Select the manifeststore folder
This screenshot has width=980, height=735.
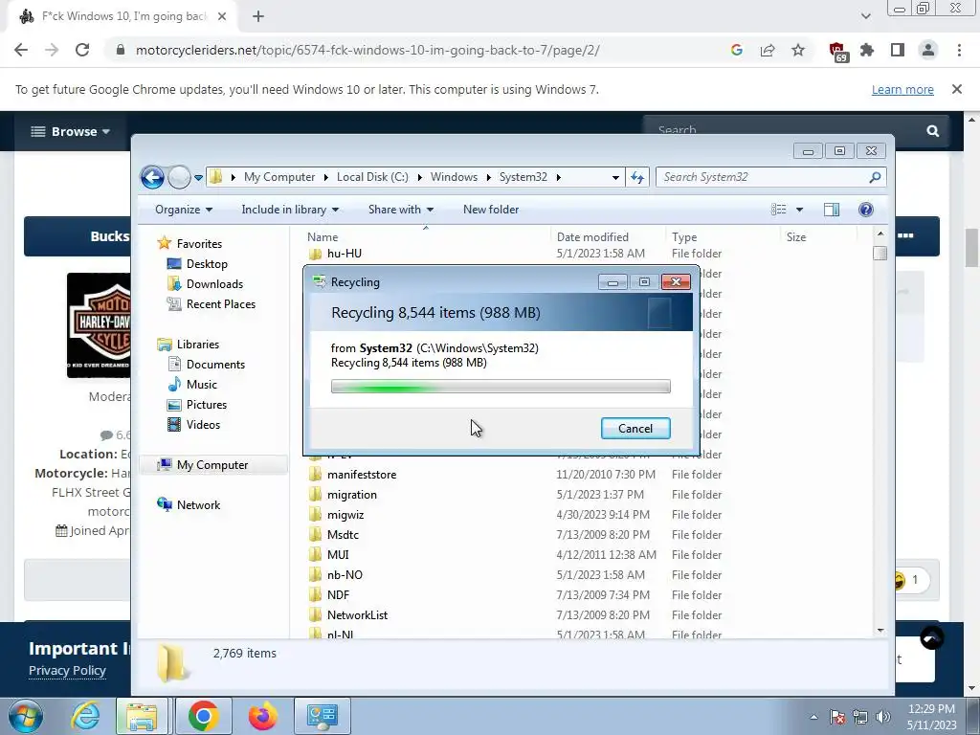pyautogui.click(x=361, y=475)
